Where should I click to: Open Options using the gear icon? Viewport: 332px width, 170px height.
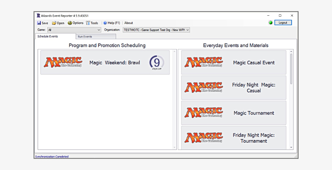click(70, 23)
